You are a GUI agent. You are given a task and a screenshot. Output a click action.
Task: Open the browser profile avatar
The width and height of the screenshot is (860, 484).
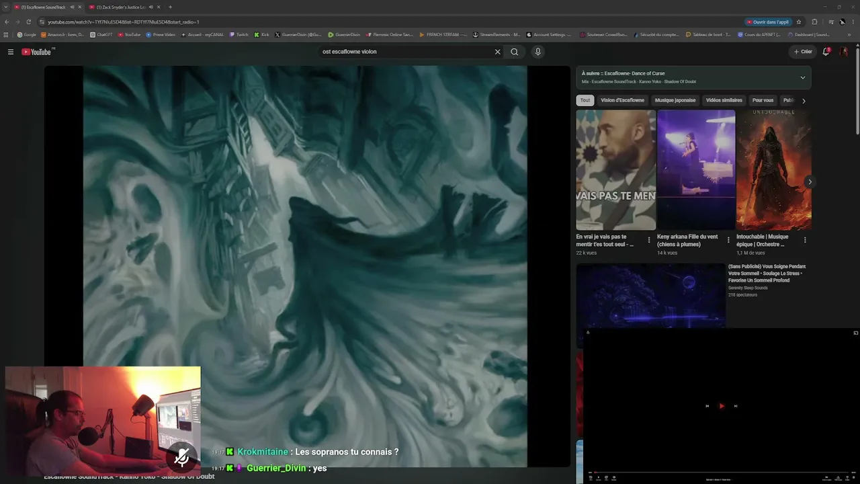click(x=843, y=22)
